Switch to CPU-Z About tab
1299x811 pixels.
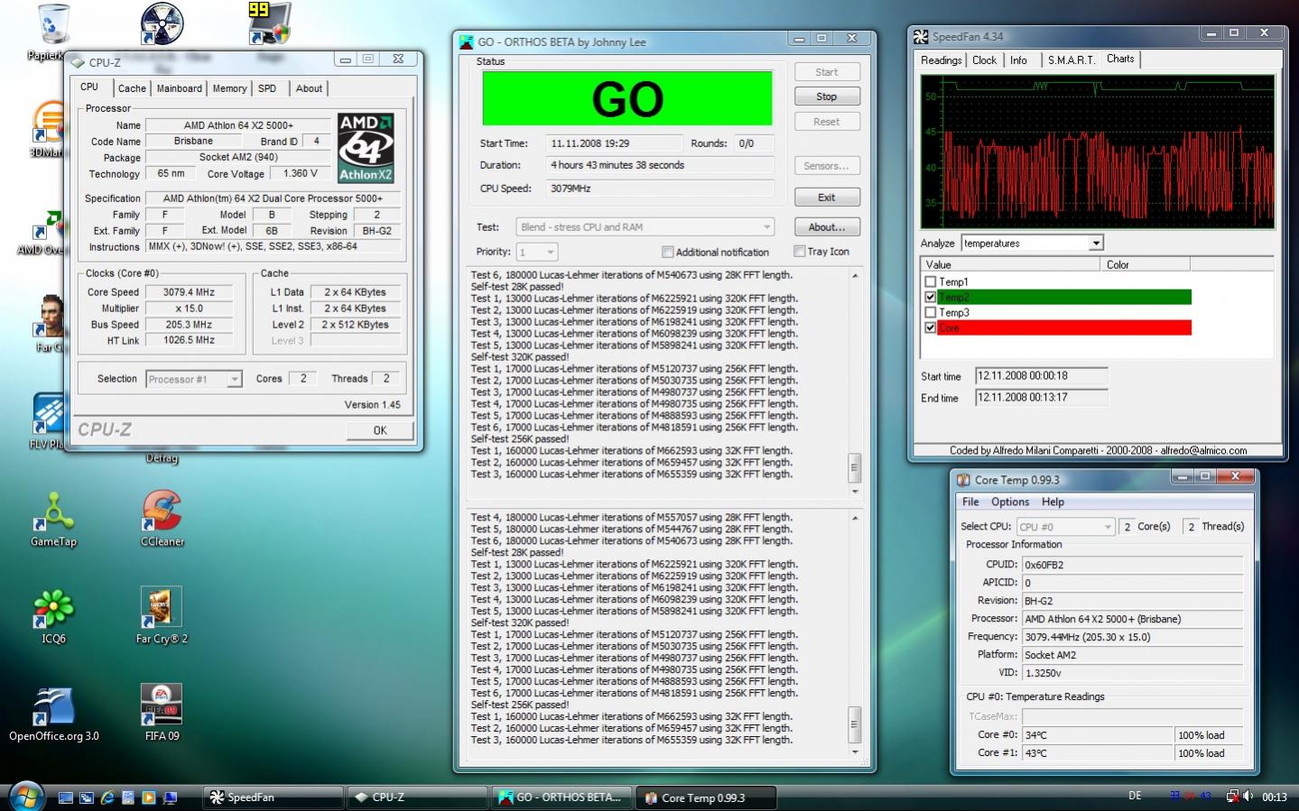pos(309,88)
